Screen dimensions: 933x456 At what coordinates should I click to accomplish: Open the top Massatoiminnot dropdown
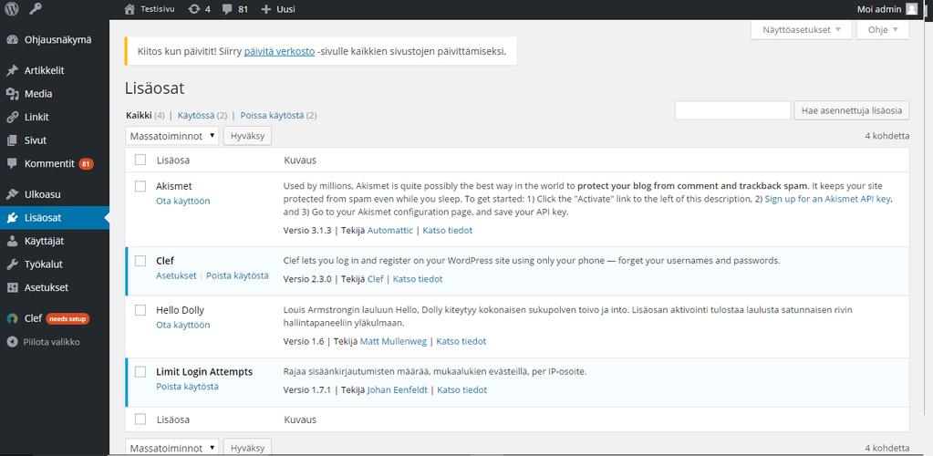172,136
